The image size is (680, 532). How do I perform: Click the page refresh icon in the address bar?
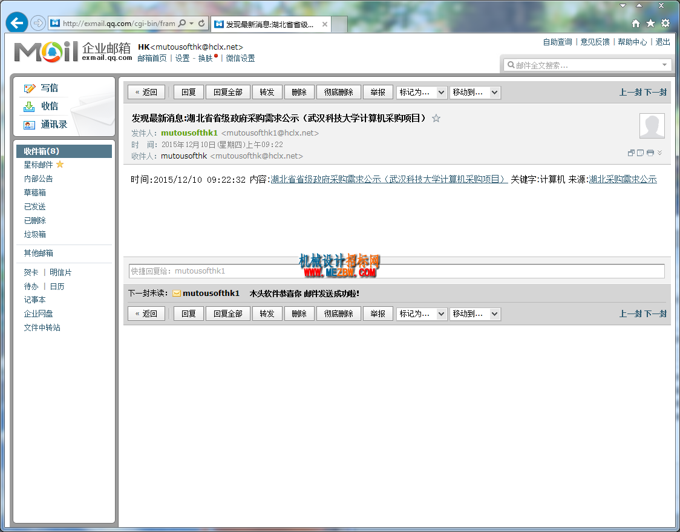tap(201, 24)
